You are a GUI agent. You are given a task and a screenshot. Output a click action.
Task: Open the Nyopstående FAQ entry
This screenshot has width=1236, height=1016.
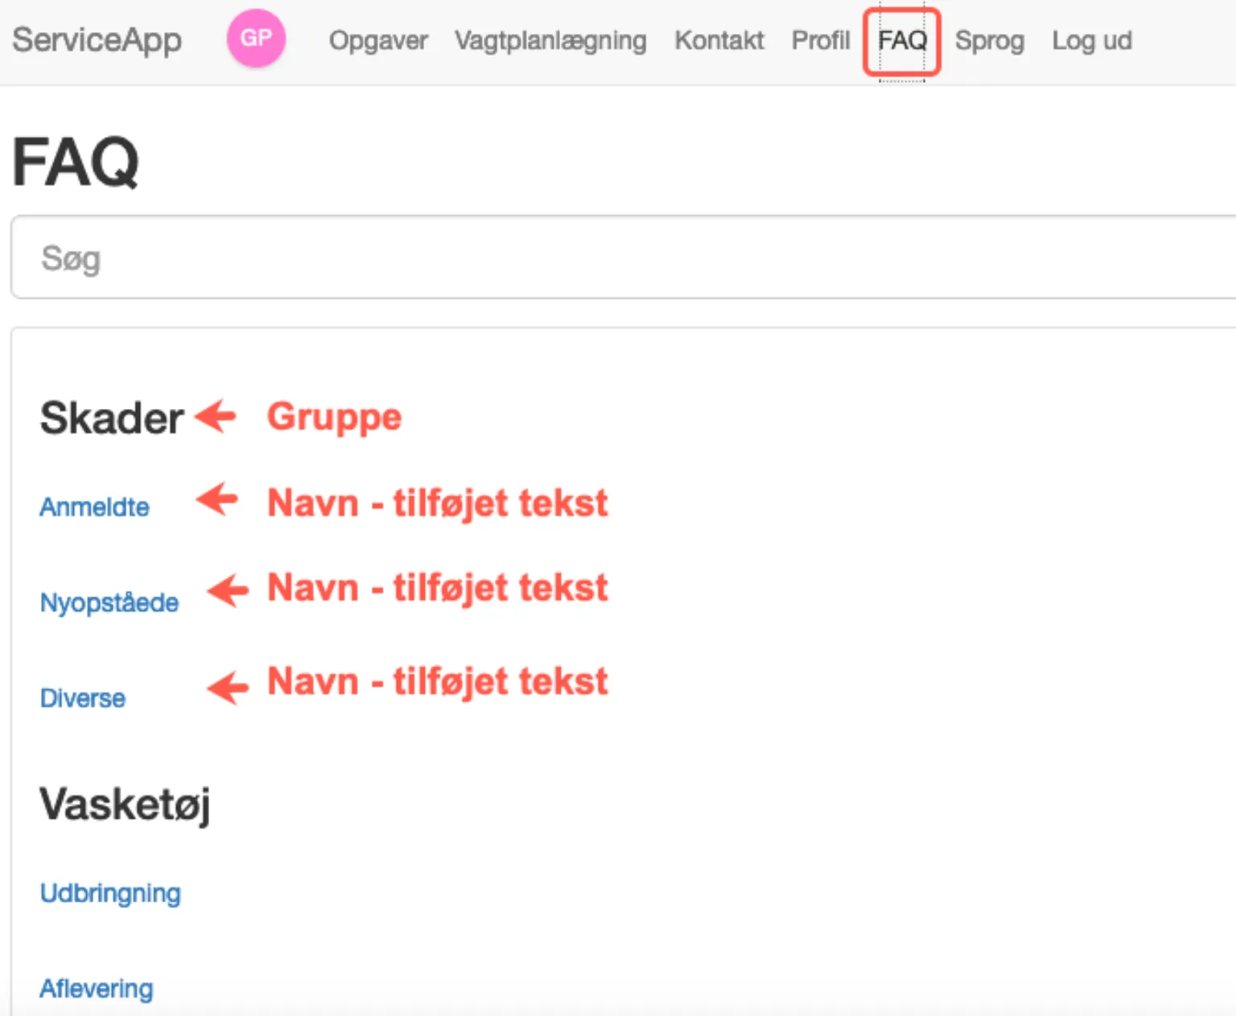[109, 601]
